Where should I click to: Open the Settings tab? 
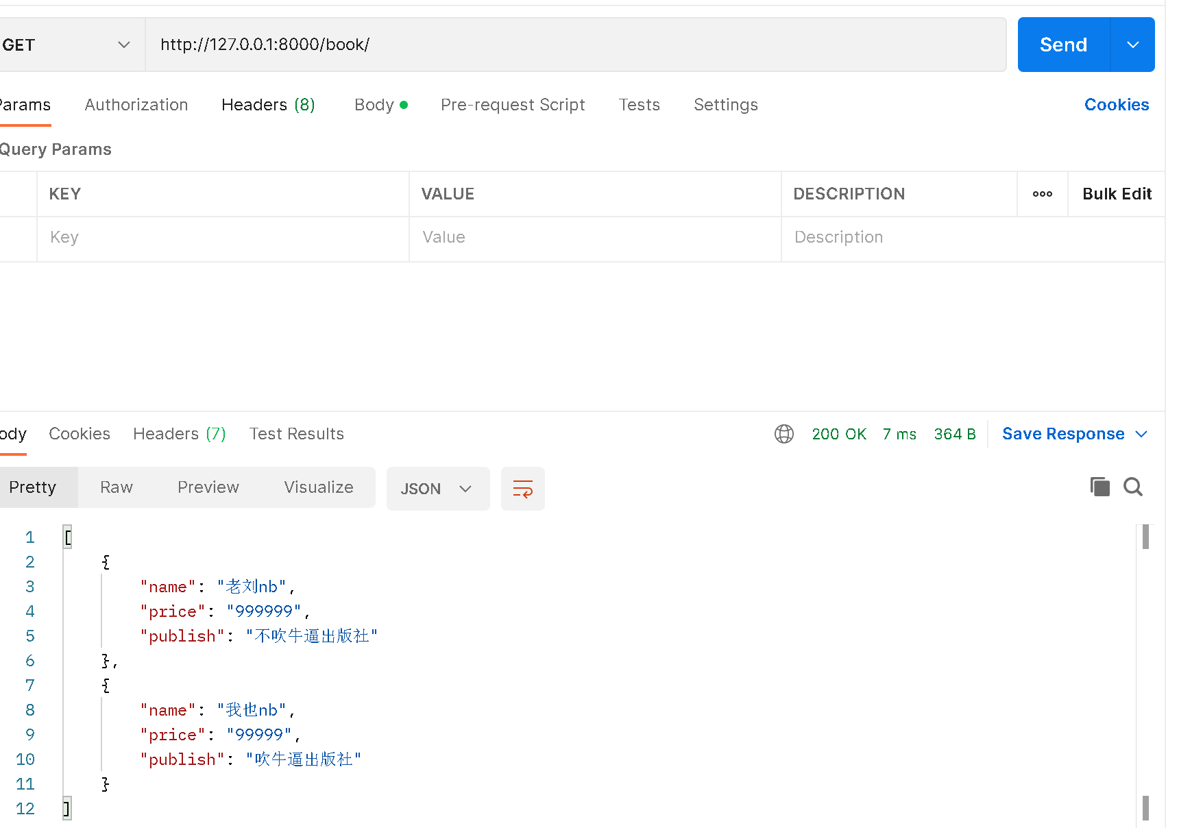tap(726, 105)
